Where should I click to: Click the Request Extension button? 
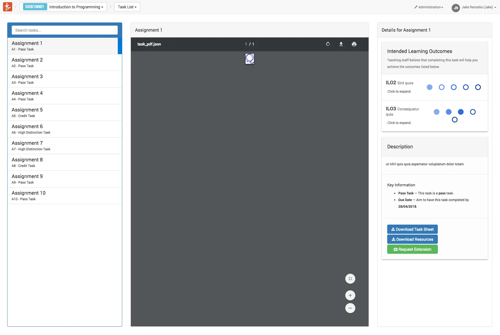(412, 249)
